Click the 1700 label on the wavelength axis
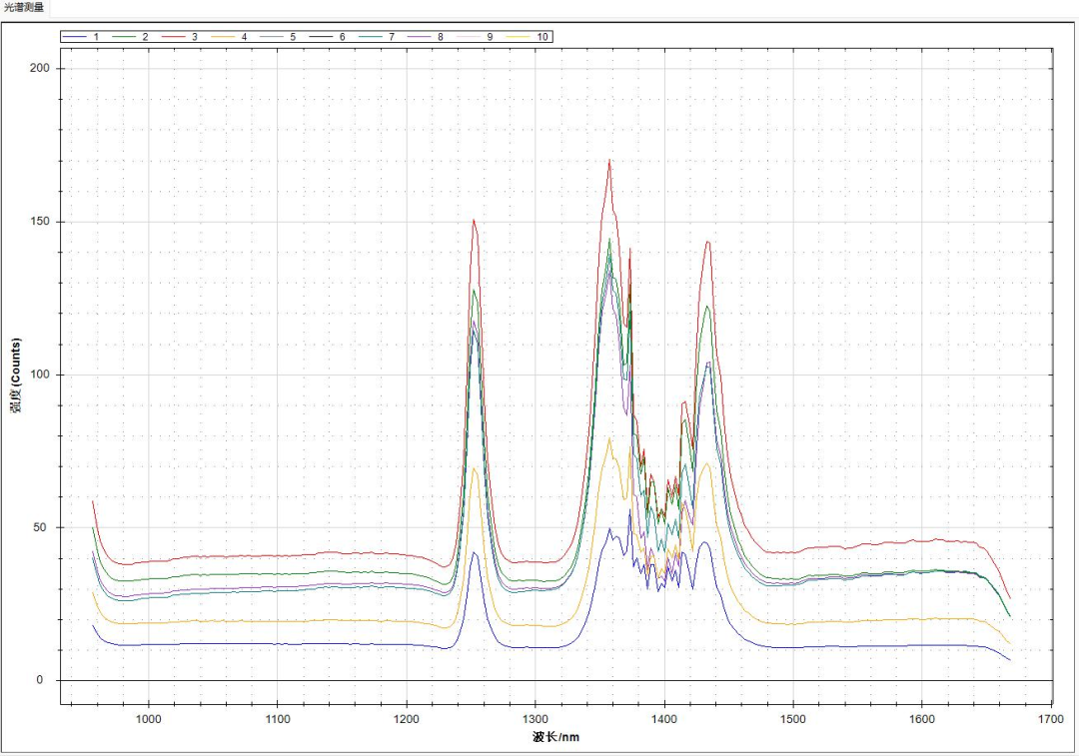Image resolution: width=1079 pixels, height=756 pixels. click(1051, 719)
